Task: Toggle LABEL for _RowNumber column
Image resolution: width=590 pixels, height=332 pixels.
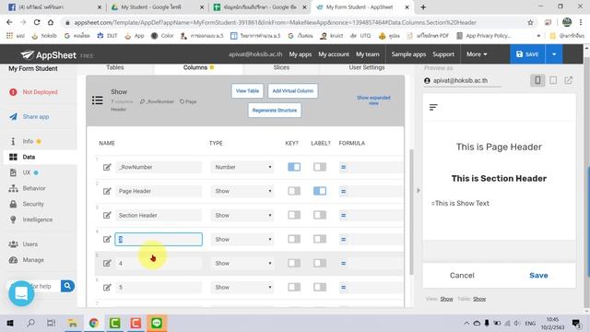Action: point(320,167)
